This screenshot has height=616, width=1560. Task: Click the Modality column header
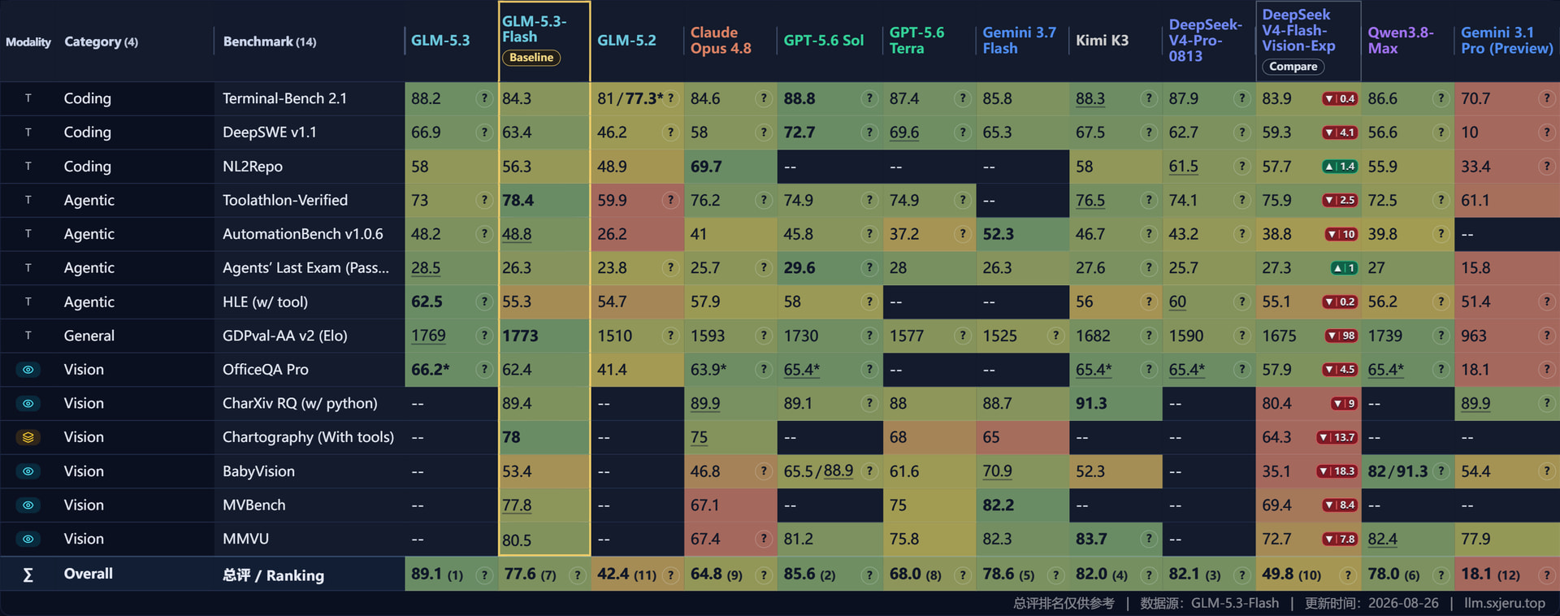[28, 41]
